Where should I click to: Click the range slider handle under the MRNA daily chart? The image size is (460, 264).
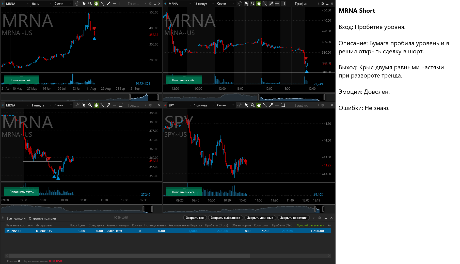pyautogui.click(x=130, y=97)
